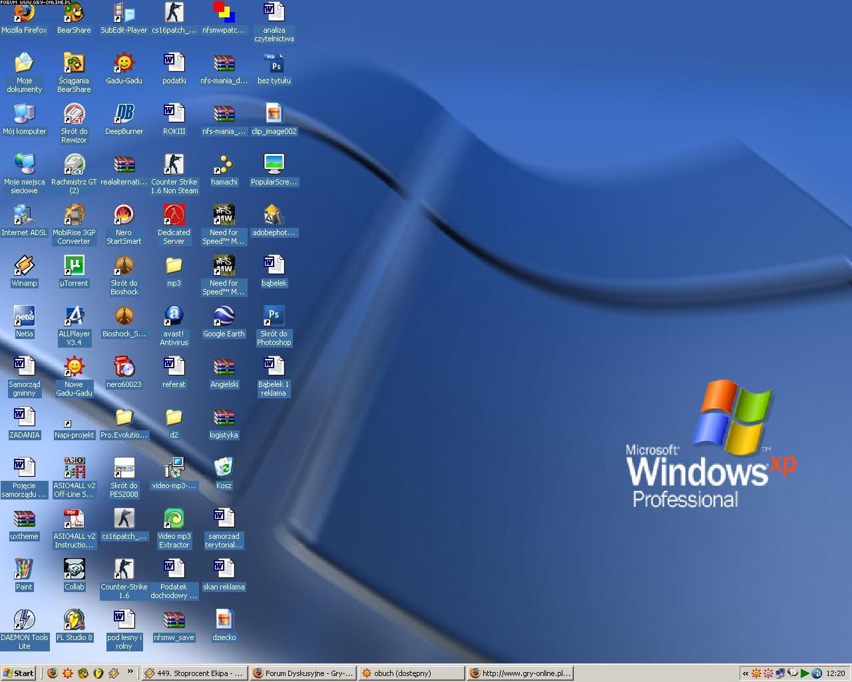This screenshot has width=852, height=682.
Task: Select the Nowe Gadu-Gadu icon
Action: [74, 376]
